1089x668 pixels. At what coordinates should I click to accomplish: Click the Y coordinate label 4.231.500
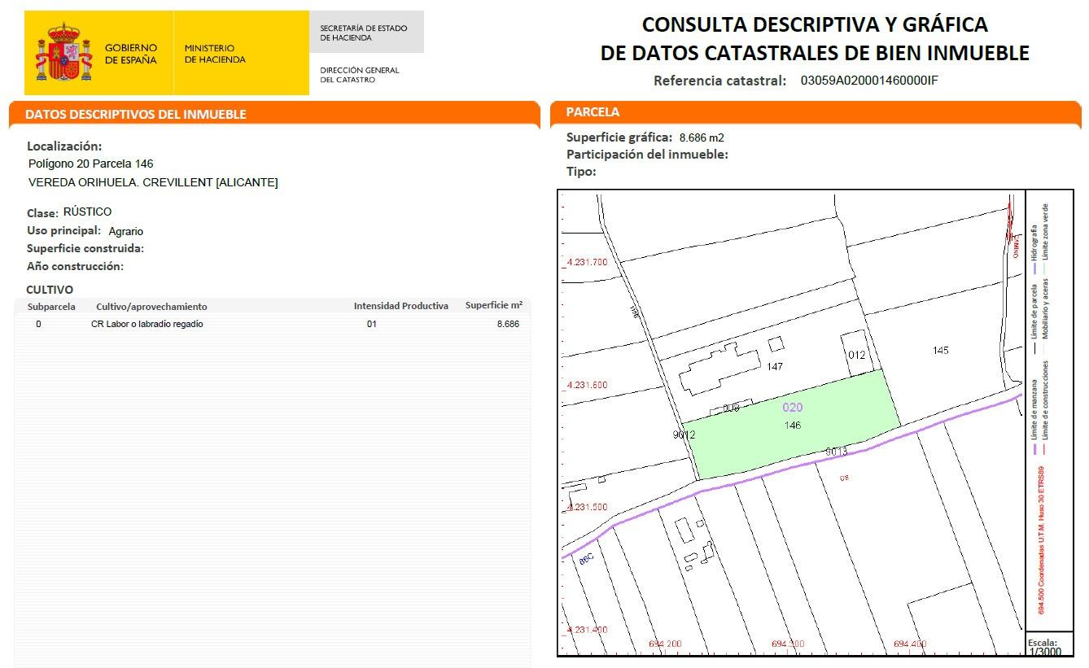pyautogui.click(x=587, y=507)
